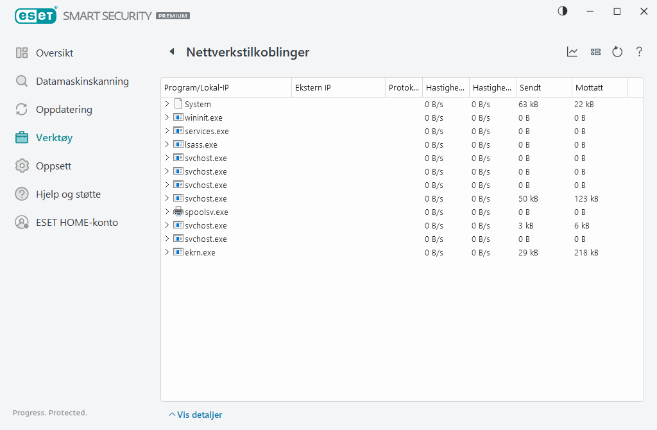Open the Oversikt menu item
This screenshot has height=430, width=657.
(53, 53)
